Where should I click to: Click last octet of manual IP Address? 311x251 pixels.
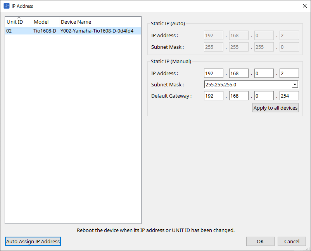[289, 73]
